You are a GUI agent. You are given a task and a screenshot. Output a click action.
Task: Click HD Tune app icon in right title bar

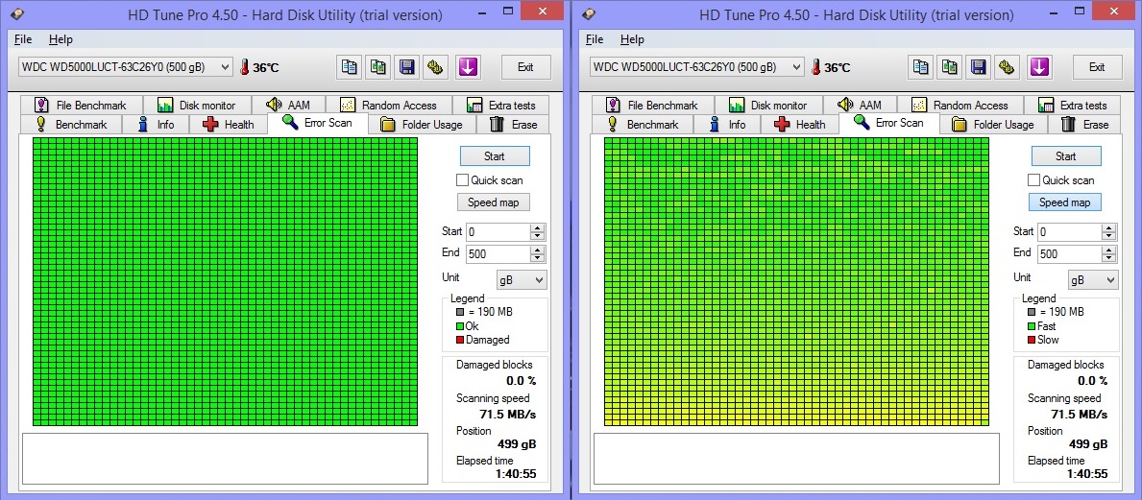coord(589,13)
